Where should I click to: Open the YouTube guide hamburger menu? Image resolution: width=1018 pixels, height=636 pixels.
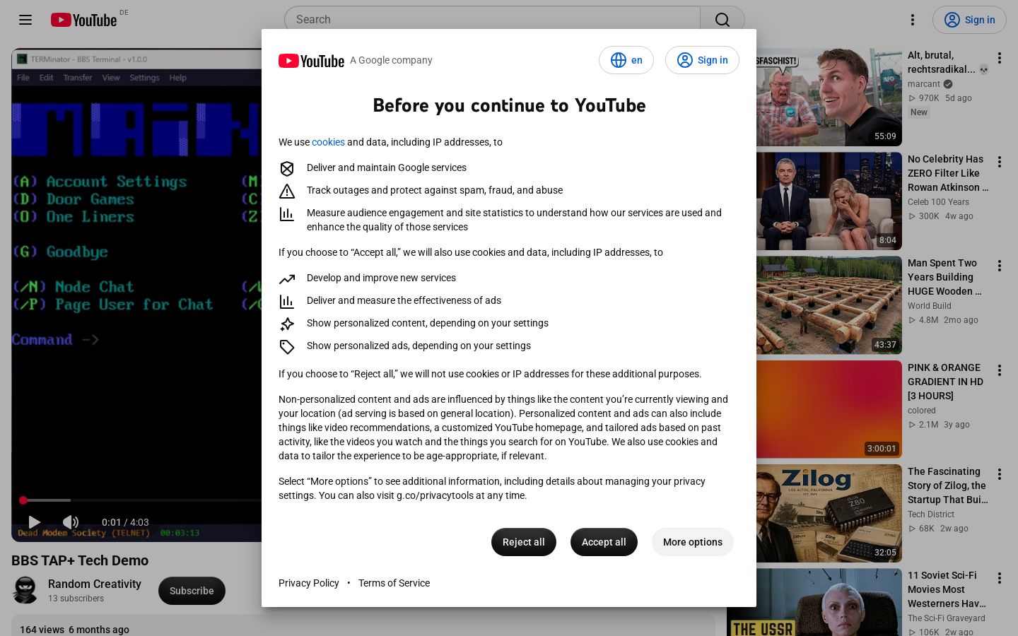[x=25, y=20]
